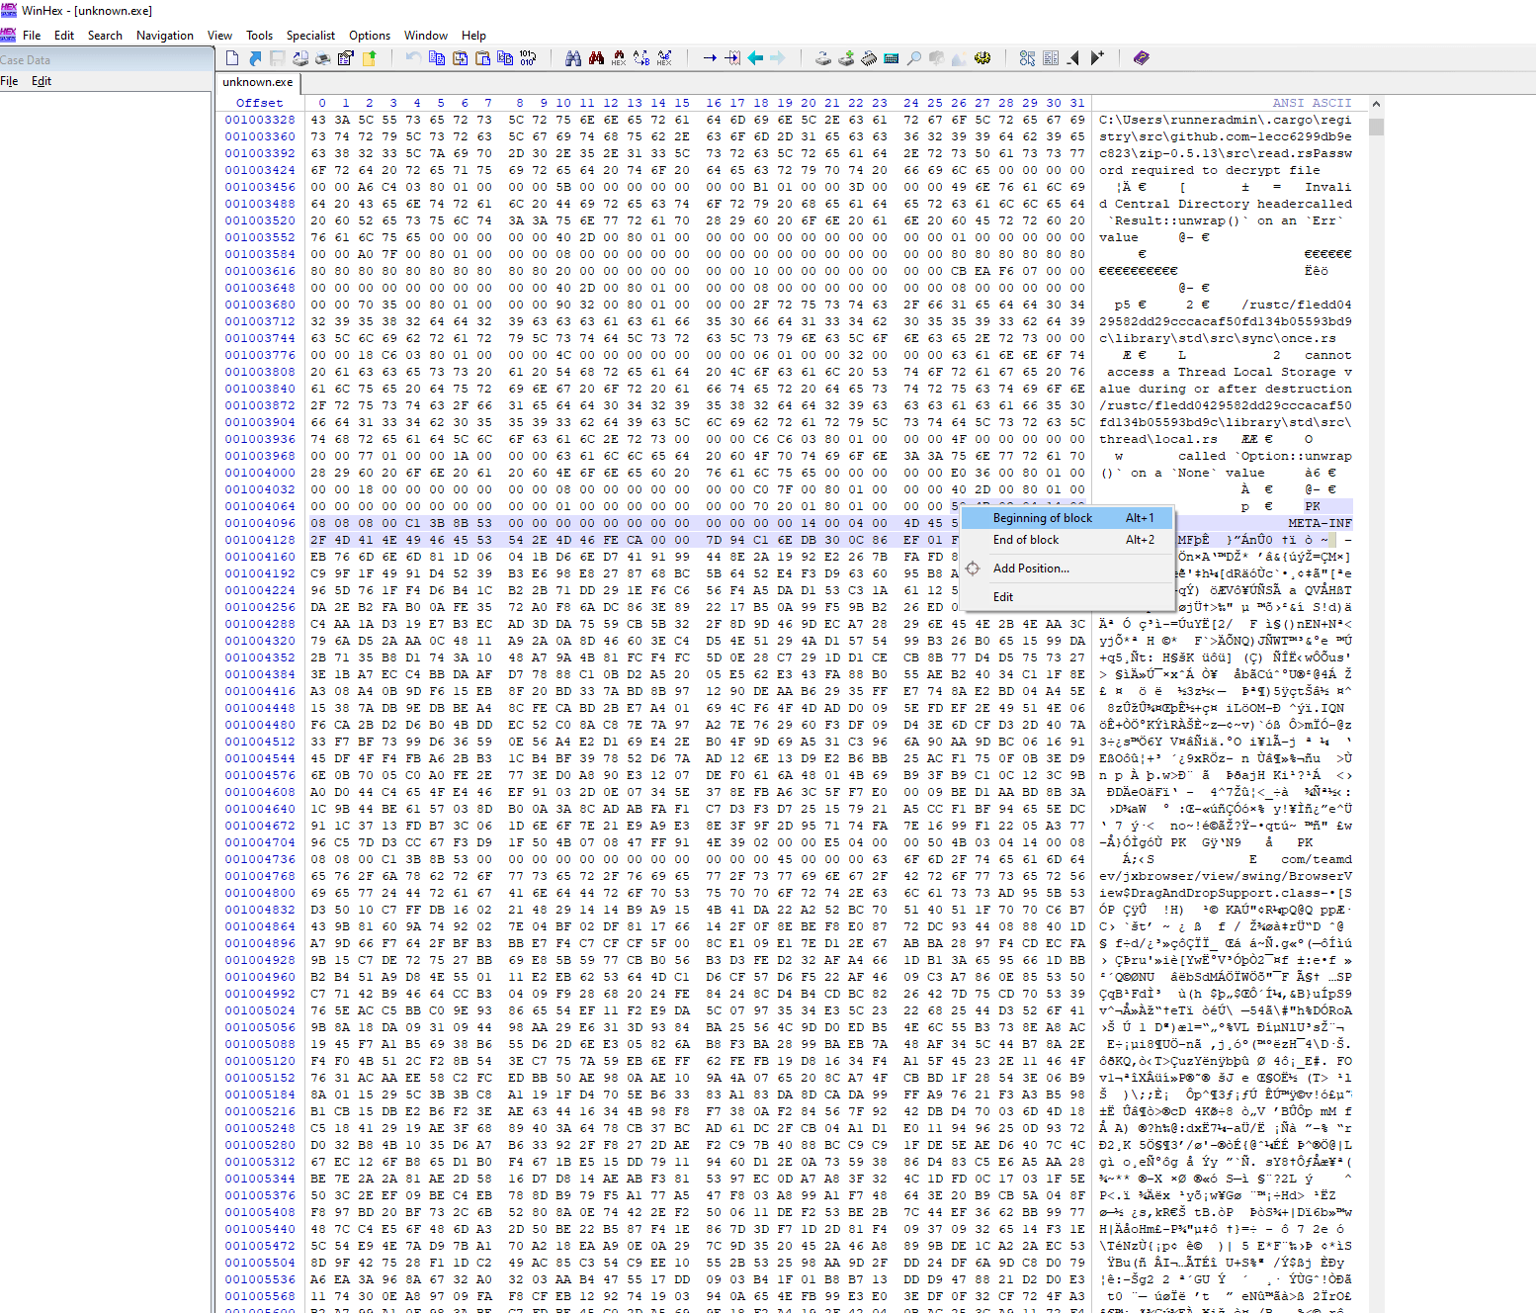This screenshot has height=1313, width=1536.
Task: Click the vertical scrollbar up arrow
Action: (1376, 104)
